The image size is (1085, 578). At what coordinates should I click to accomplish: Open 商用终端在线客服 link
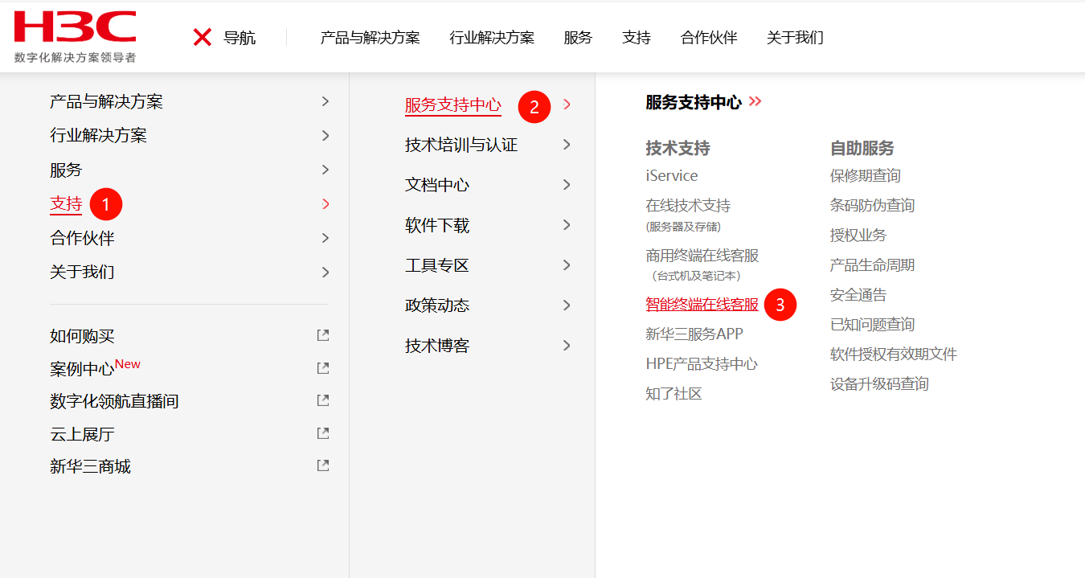click(702, 256)
